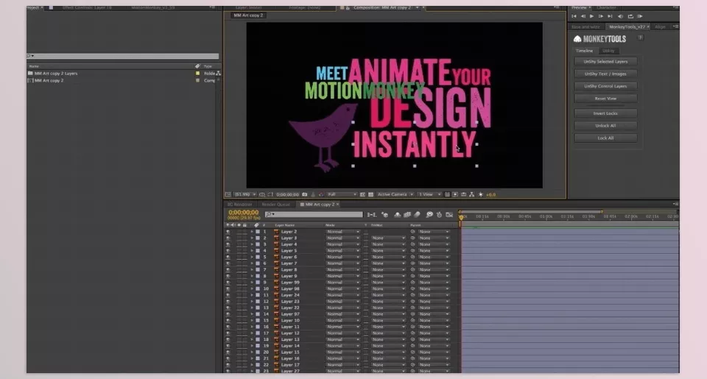Screen dimensions: 707x379
Task: Toggle the draft 3D icon in timeline
Action: tap(384, 215)
